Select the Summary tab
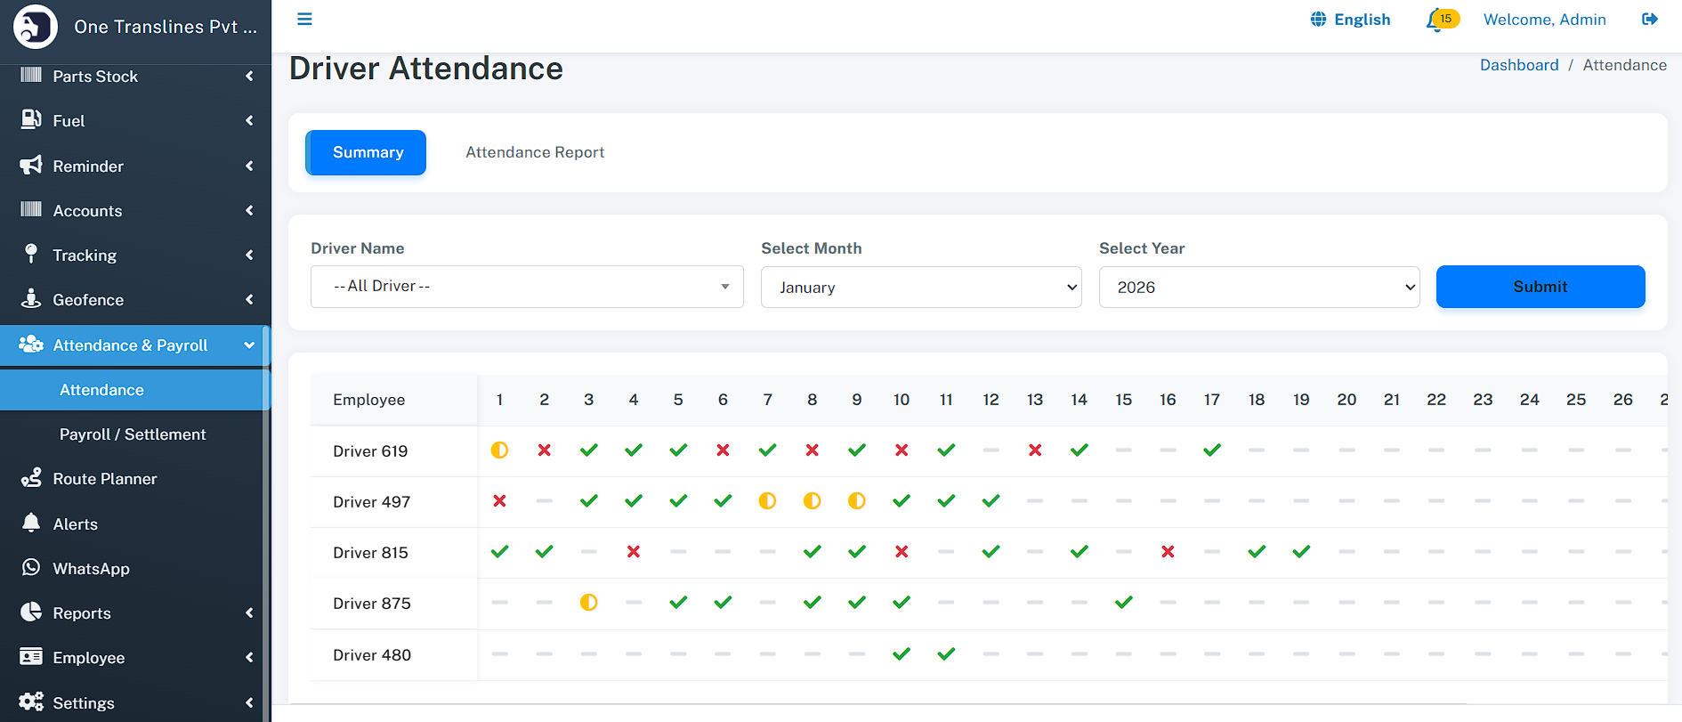 366,152
